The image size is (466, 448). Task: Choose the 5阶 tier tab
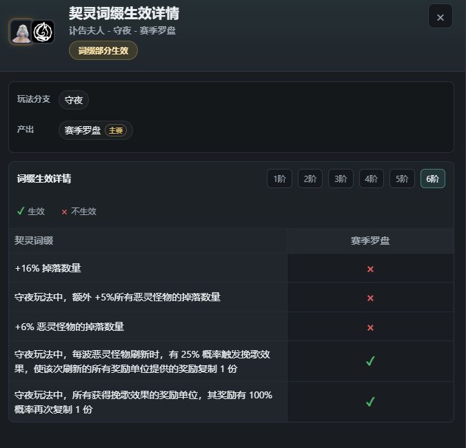coord(402,179)
